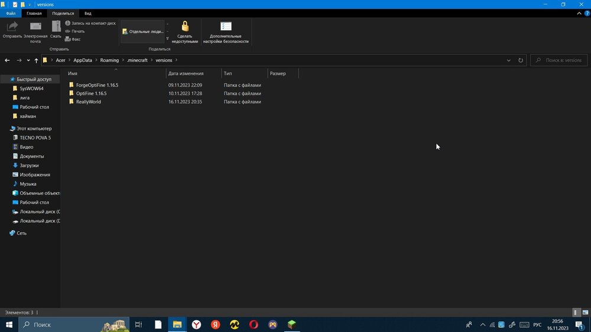Viewport: 591px width, 332px height.
Task: Open the Windows Start menu
Action: 9,324
